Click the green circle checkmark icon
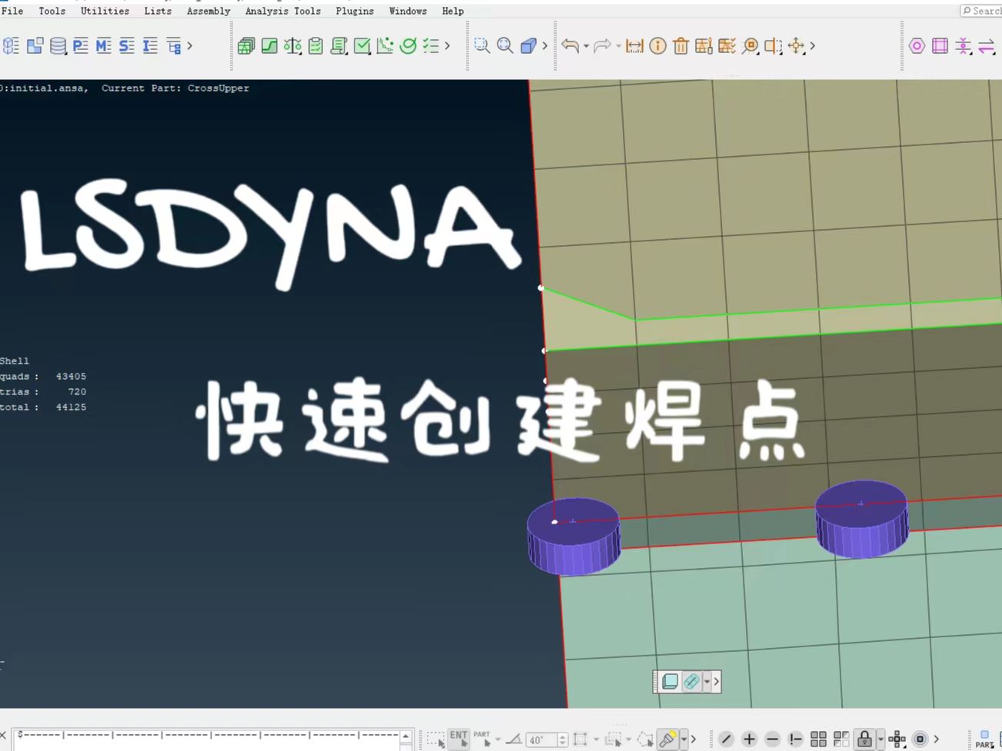1002x751 pixels. [x=408, y=46]
